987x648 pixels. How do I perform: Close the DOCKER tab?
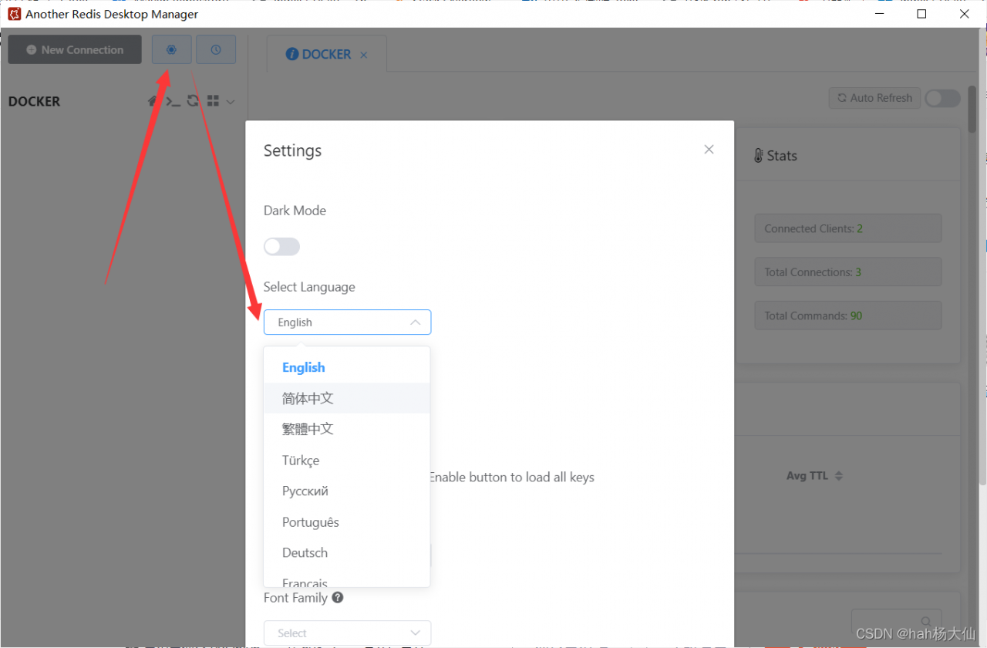[x=364, y=55]
